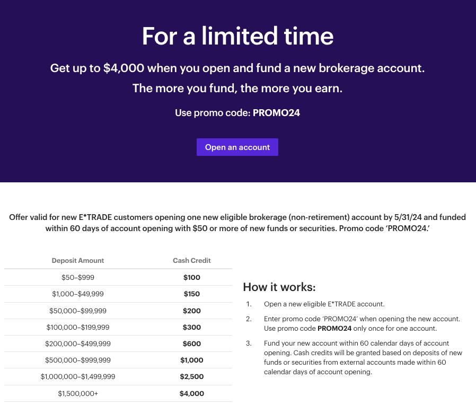
Task: Click the offer valid terms paragraph
Action: 237,223
